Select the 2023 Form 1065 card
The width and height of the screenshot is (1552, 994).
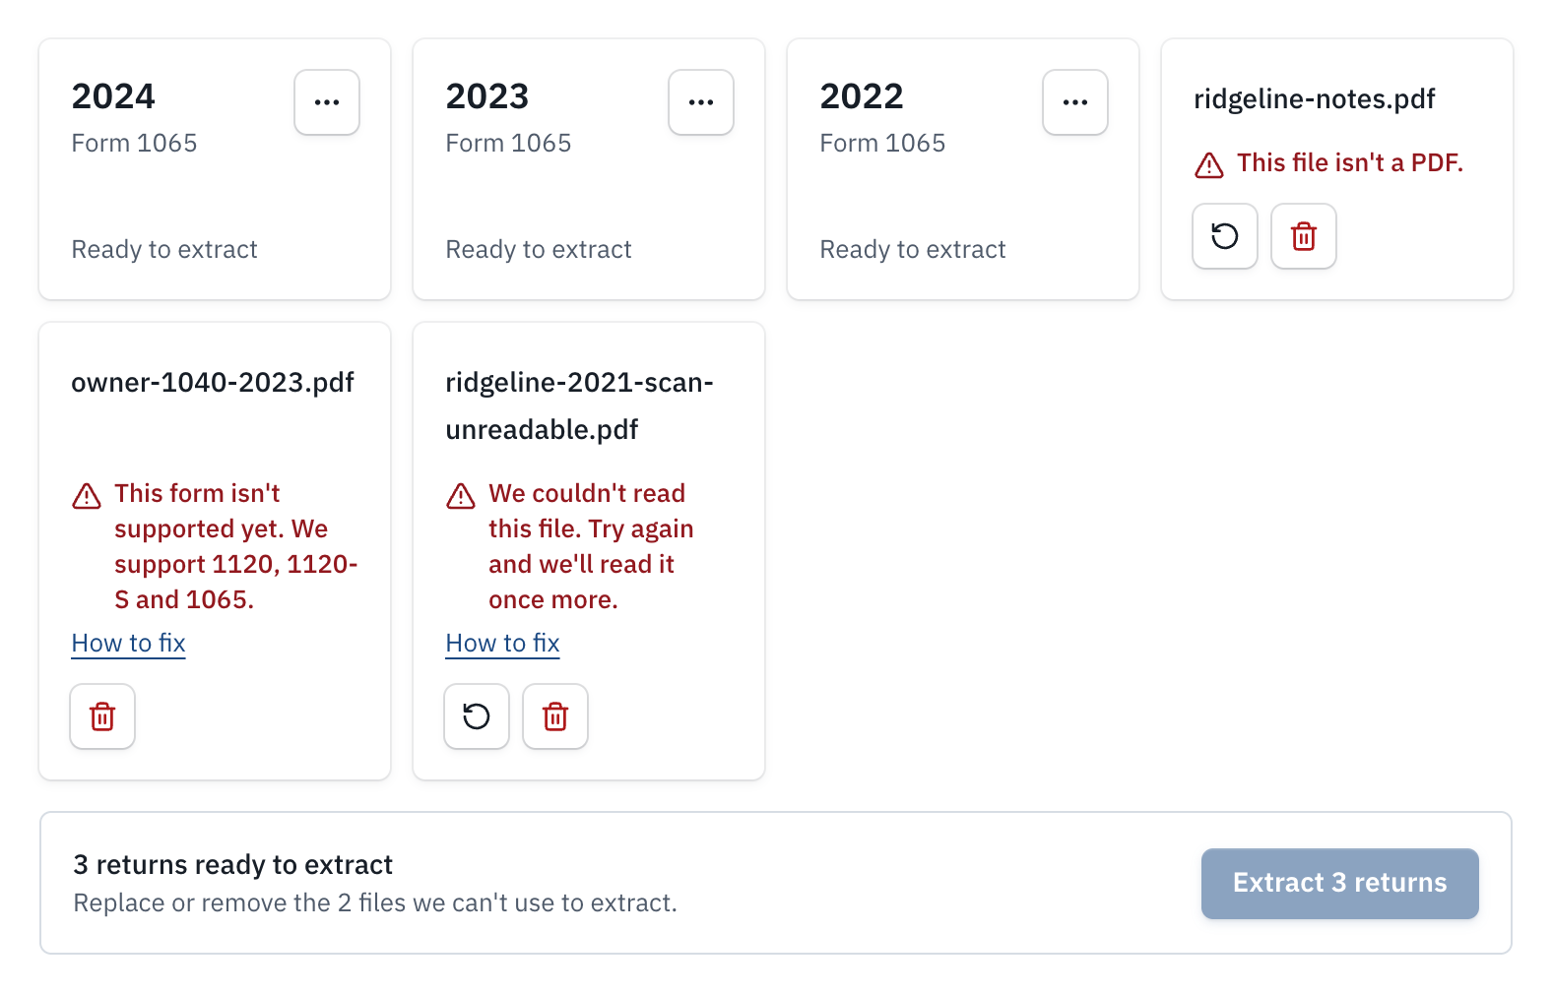[589, 169]
